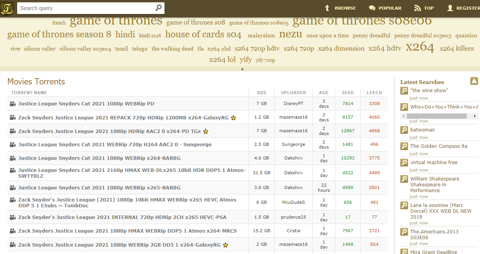The image size is (480, 254).
Task: Click the seed count 12867
Action: point(348,131)
